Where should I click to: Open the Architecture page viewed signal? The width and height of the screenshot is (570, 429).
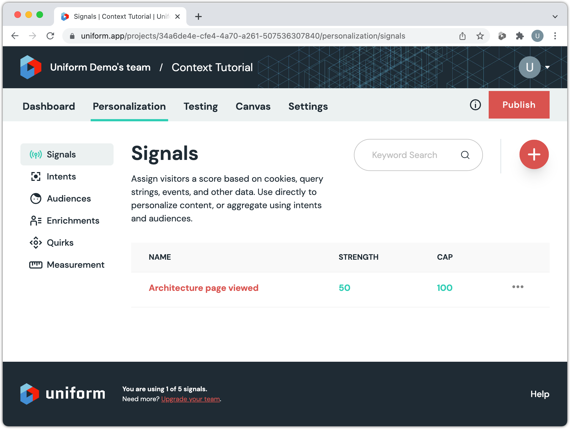click(x=203, y=288)
